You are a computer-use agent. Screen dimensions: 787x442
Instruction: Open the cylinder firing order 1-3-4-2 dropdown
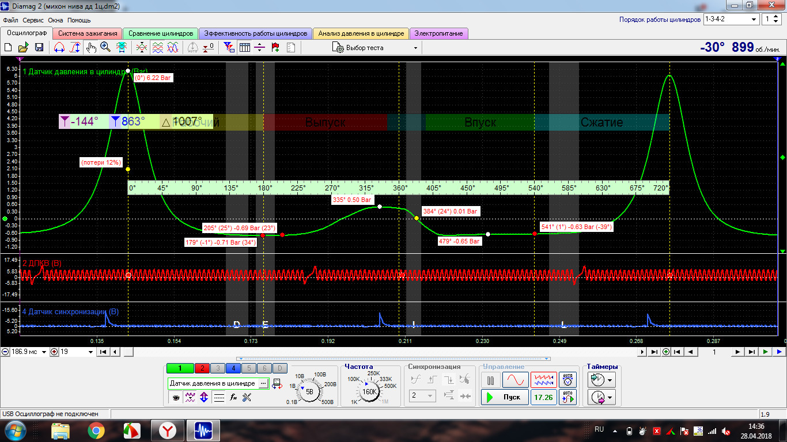[x=731, y=19]
